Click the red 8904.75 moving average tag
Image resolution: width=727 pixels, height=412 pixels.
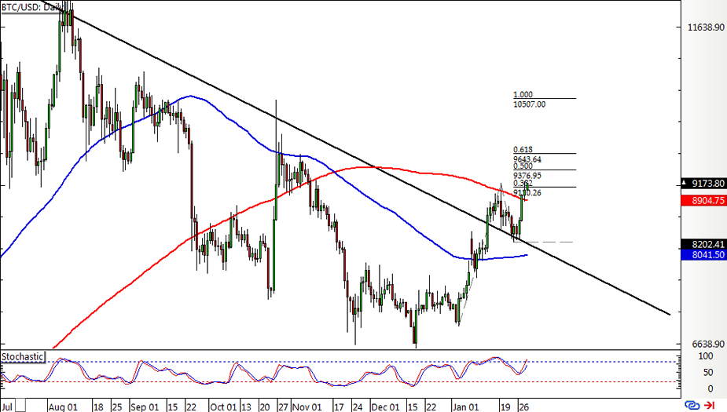click(x=704, y=200)
